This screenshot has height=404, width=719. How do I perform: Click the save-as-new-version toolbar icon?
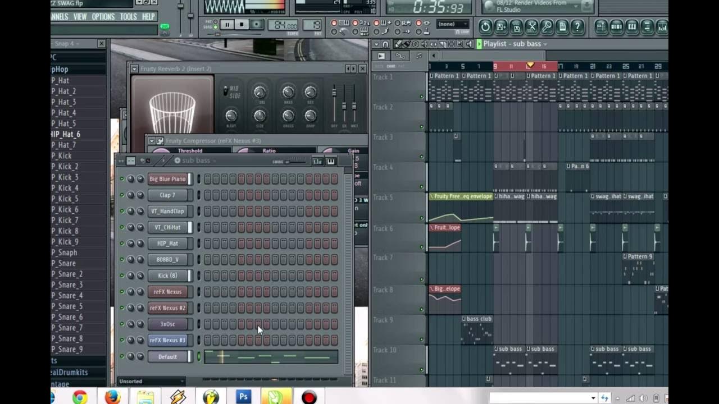pos(501,26)
